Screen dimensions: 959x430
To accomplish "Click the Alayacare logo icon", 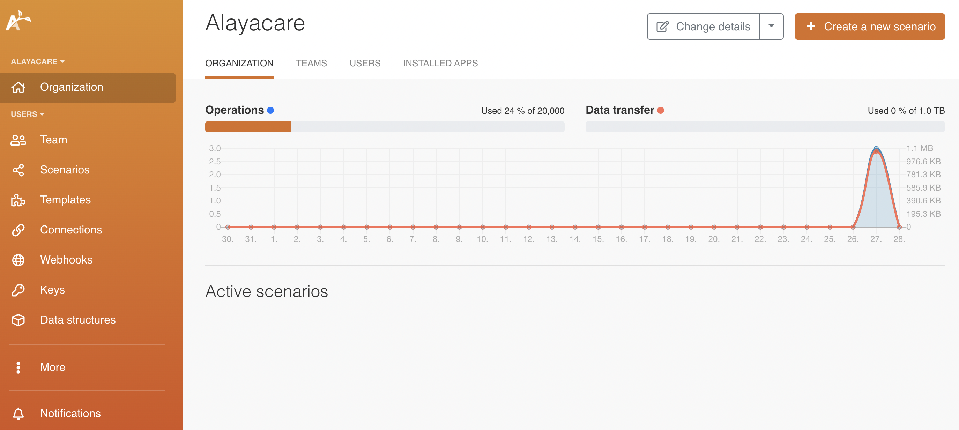I will (18, 21).
